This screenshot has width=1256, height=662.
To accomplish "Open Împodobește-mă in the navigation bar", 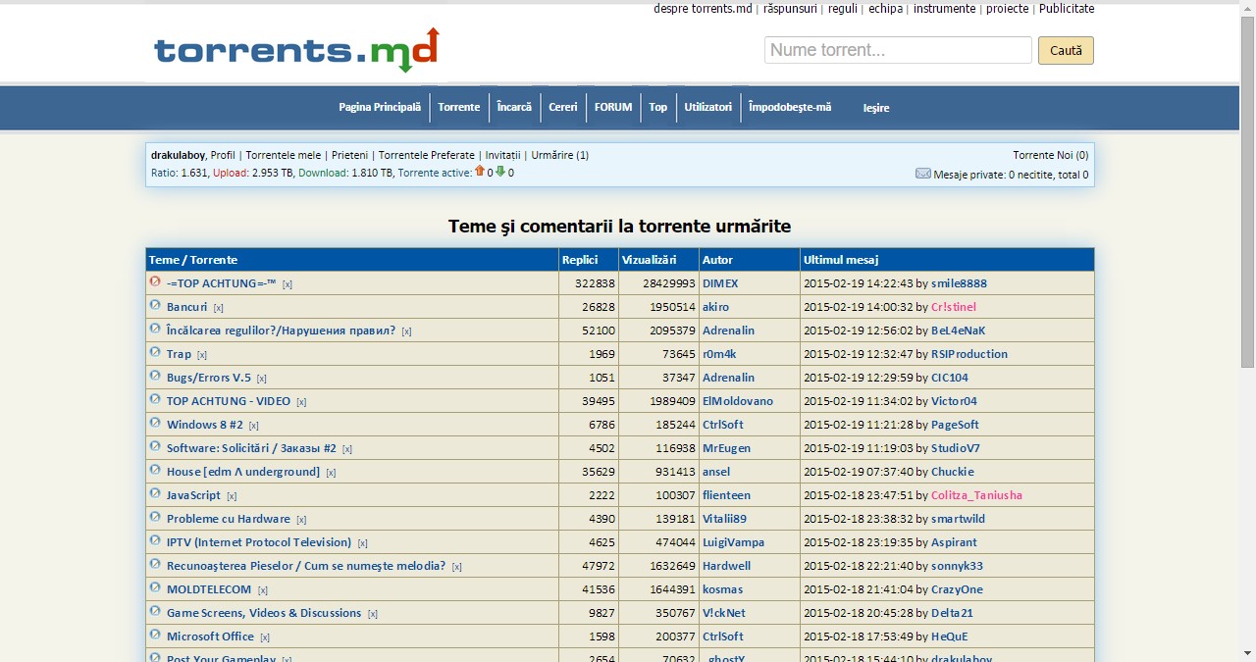I will coord(790,107).
